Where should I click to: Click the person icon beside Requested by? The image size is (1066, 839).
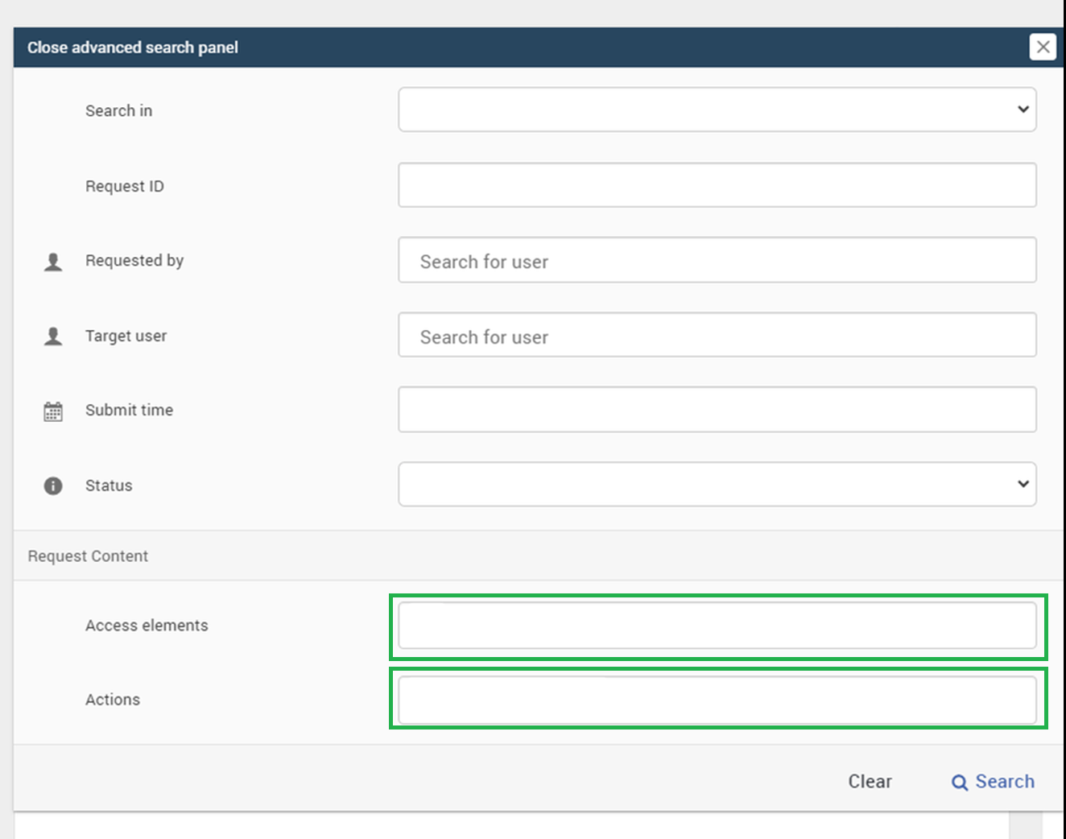tap(53, 262)
